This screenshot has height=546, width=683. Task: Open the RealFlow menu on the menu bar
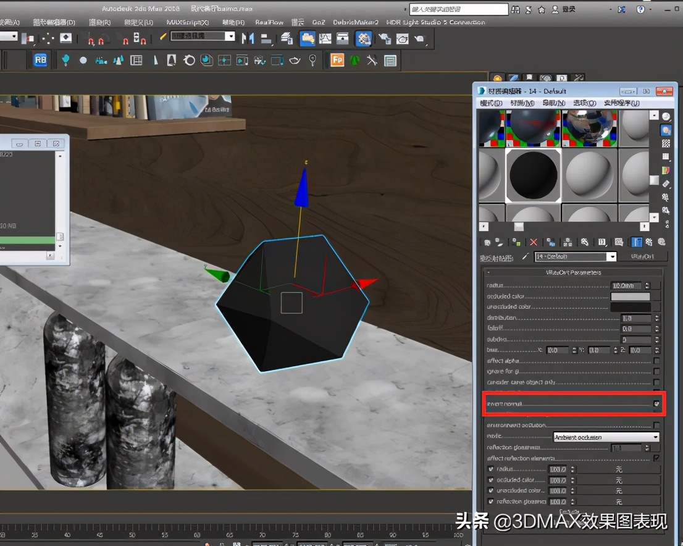tap(269, 22)
